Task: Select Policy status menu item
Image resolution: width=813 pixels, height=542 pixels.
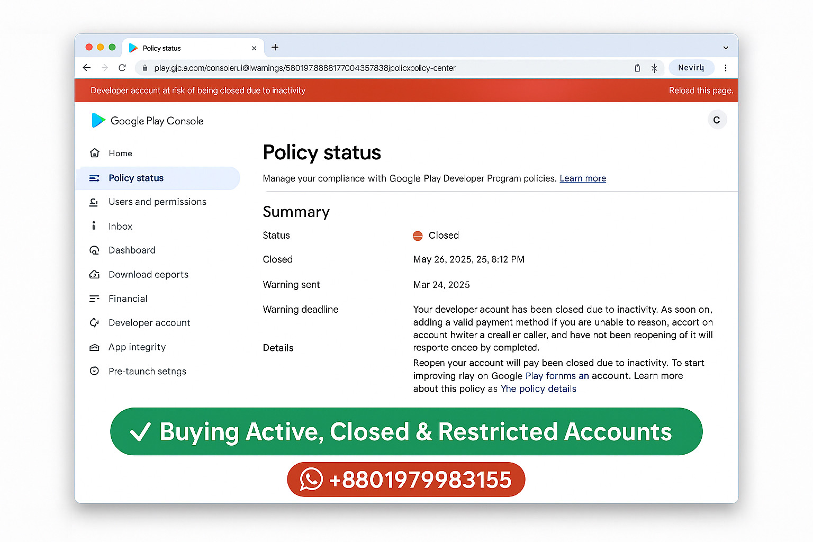Action: click(x=158, y=178)
